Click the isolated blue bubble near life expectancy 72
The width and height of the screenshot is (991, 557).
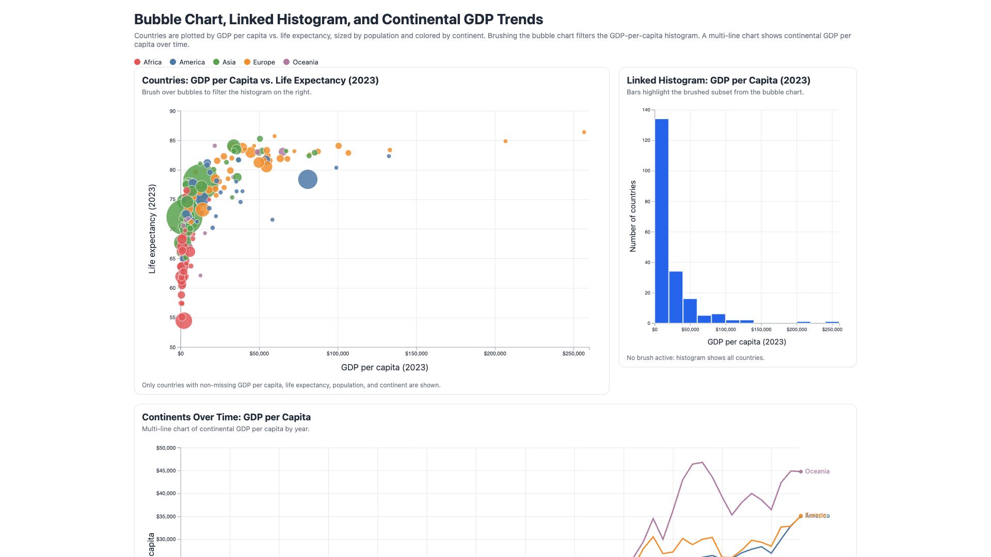coord(273,220)
